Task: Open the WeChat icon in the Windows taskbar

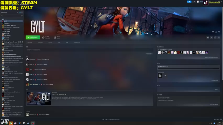Action: click(x=11, y=123)
